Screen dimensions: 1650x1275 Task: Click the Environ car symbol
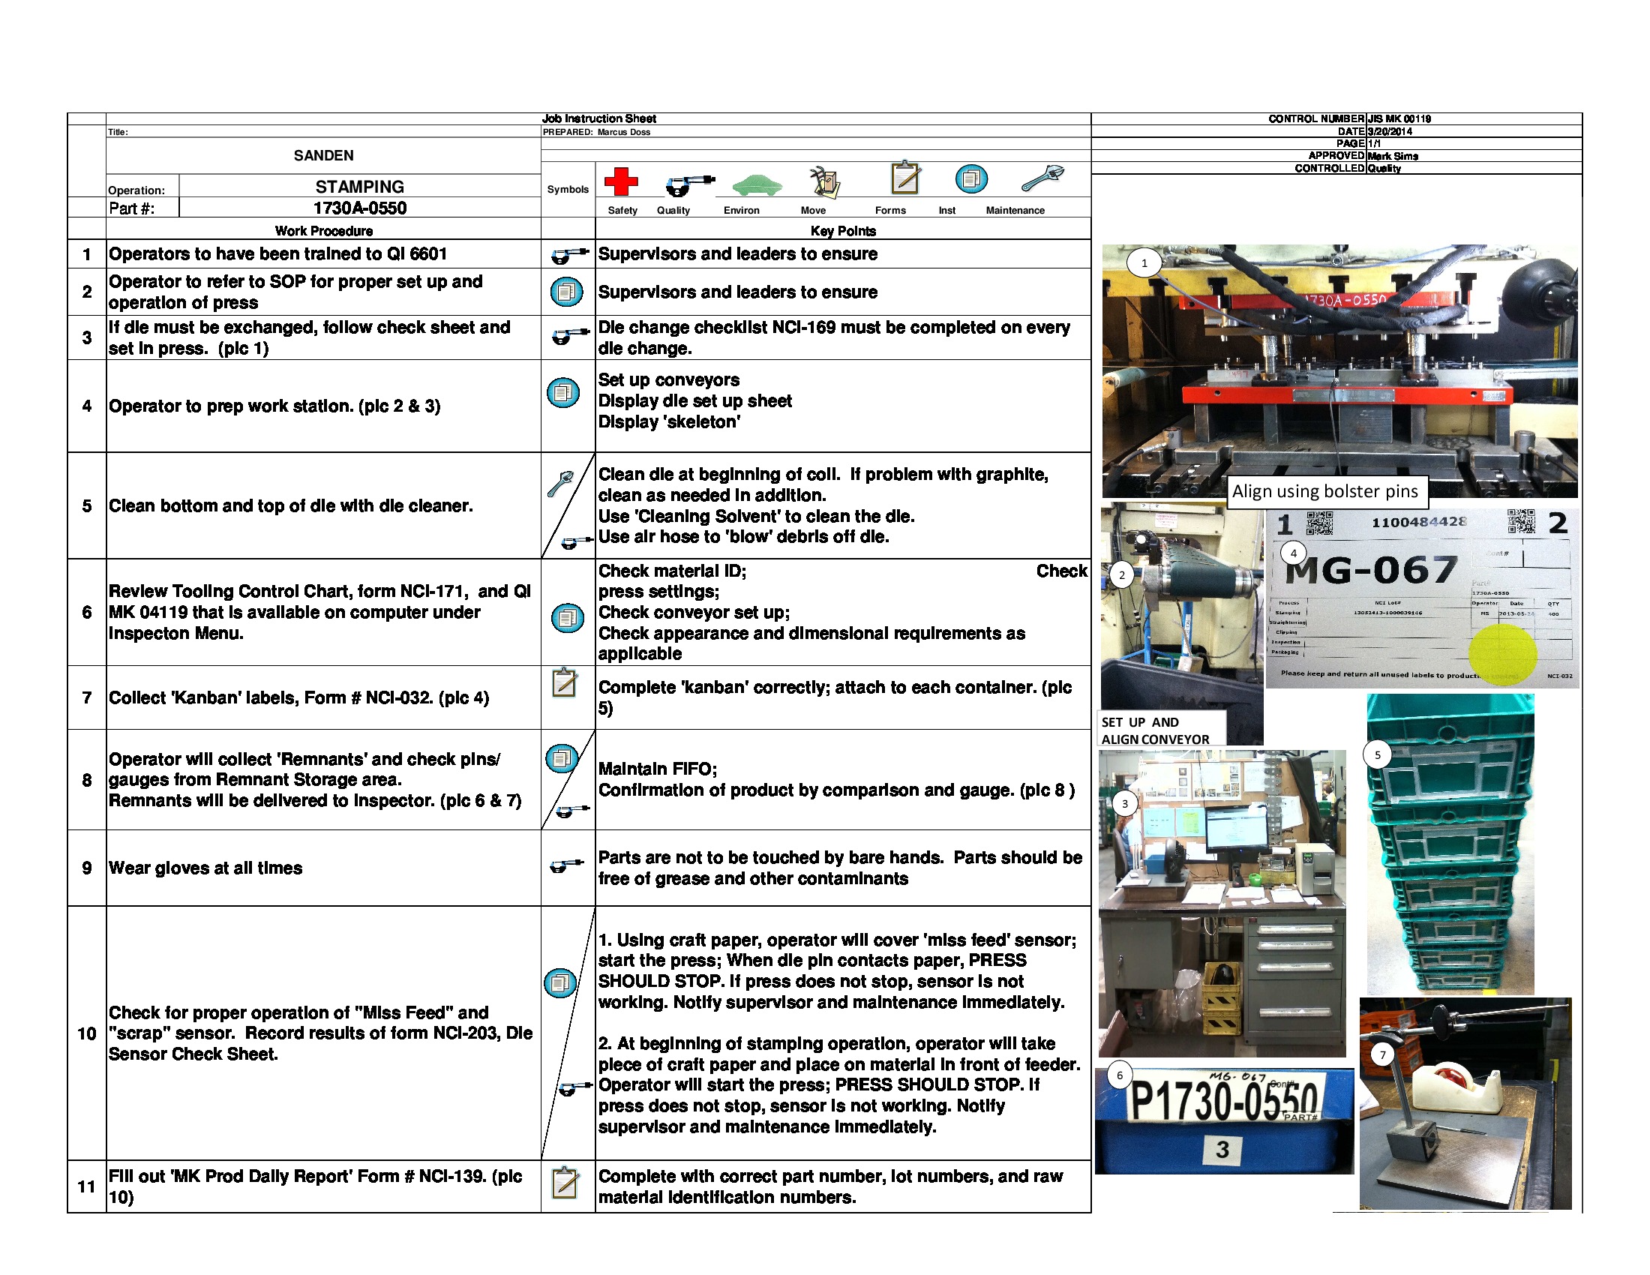(757, 187)
